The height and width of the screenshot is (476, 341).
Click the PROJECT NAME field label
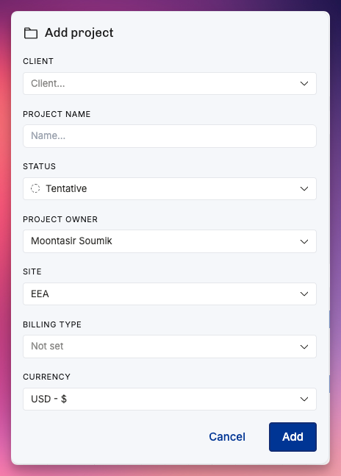click(57, 114)
